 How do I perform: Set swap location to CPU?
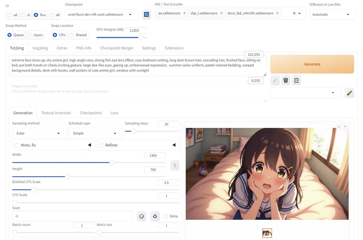click(59, 35)
